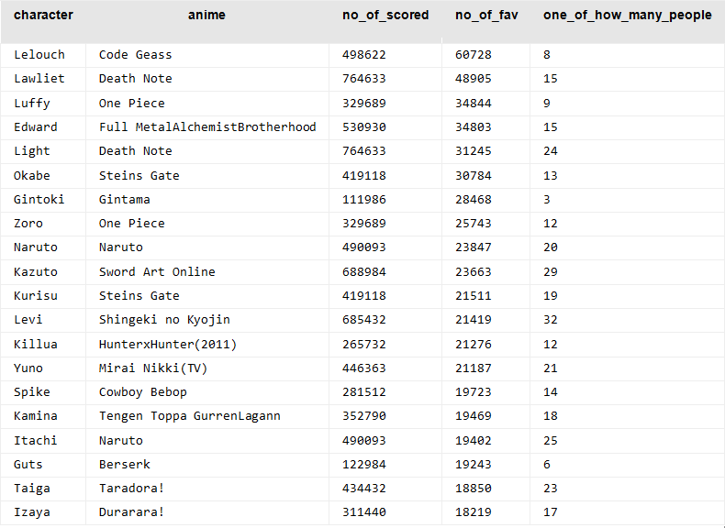The height and width of the screenshot is (528, 725).
Task: Select the Berserk anime cell
Action: [x=125, y=465]
